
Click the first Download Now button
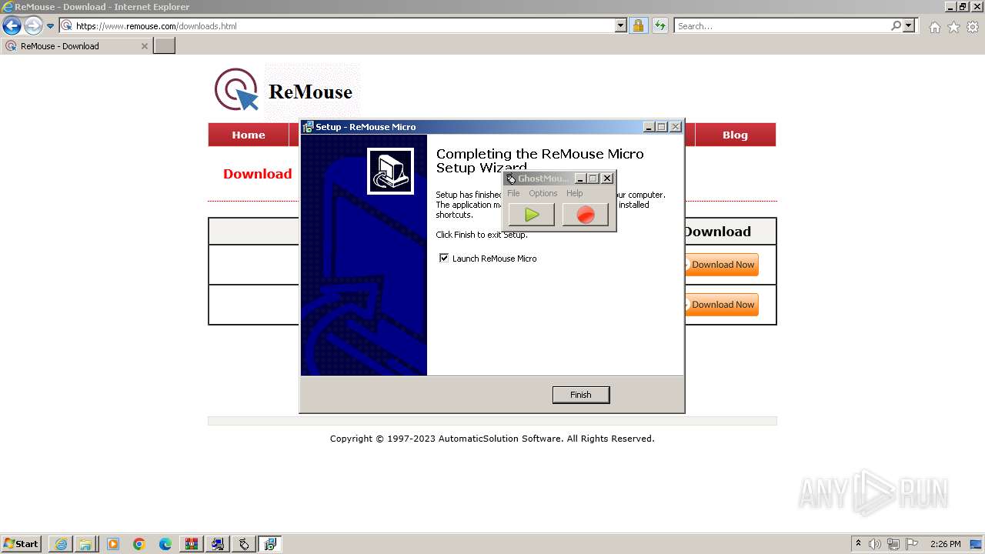[721, 265]
